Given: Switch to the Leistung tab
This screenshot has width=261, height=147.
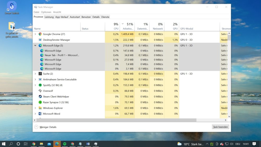Looking at the screenshot, I should click(x=49, y=17).
